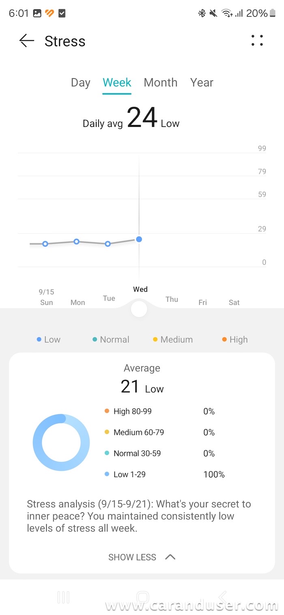Select Tuesday's data point on chart

click(x=108, y=244)
